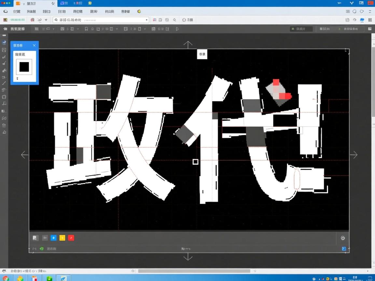Select the line tool from the left toolbar
The height and width of the screenshot is (281, 375).
click(4, 83)
